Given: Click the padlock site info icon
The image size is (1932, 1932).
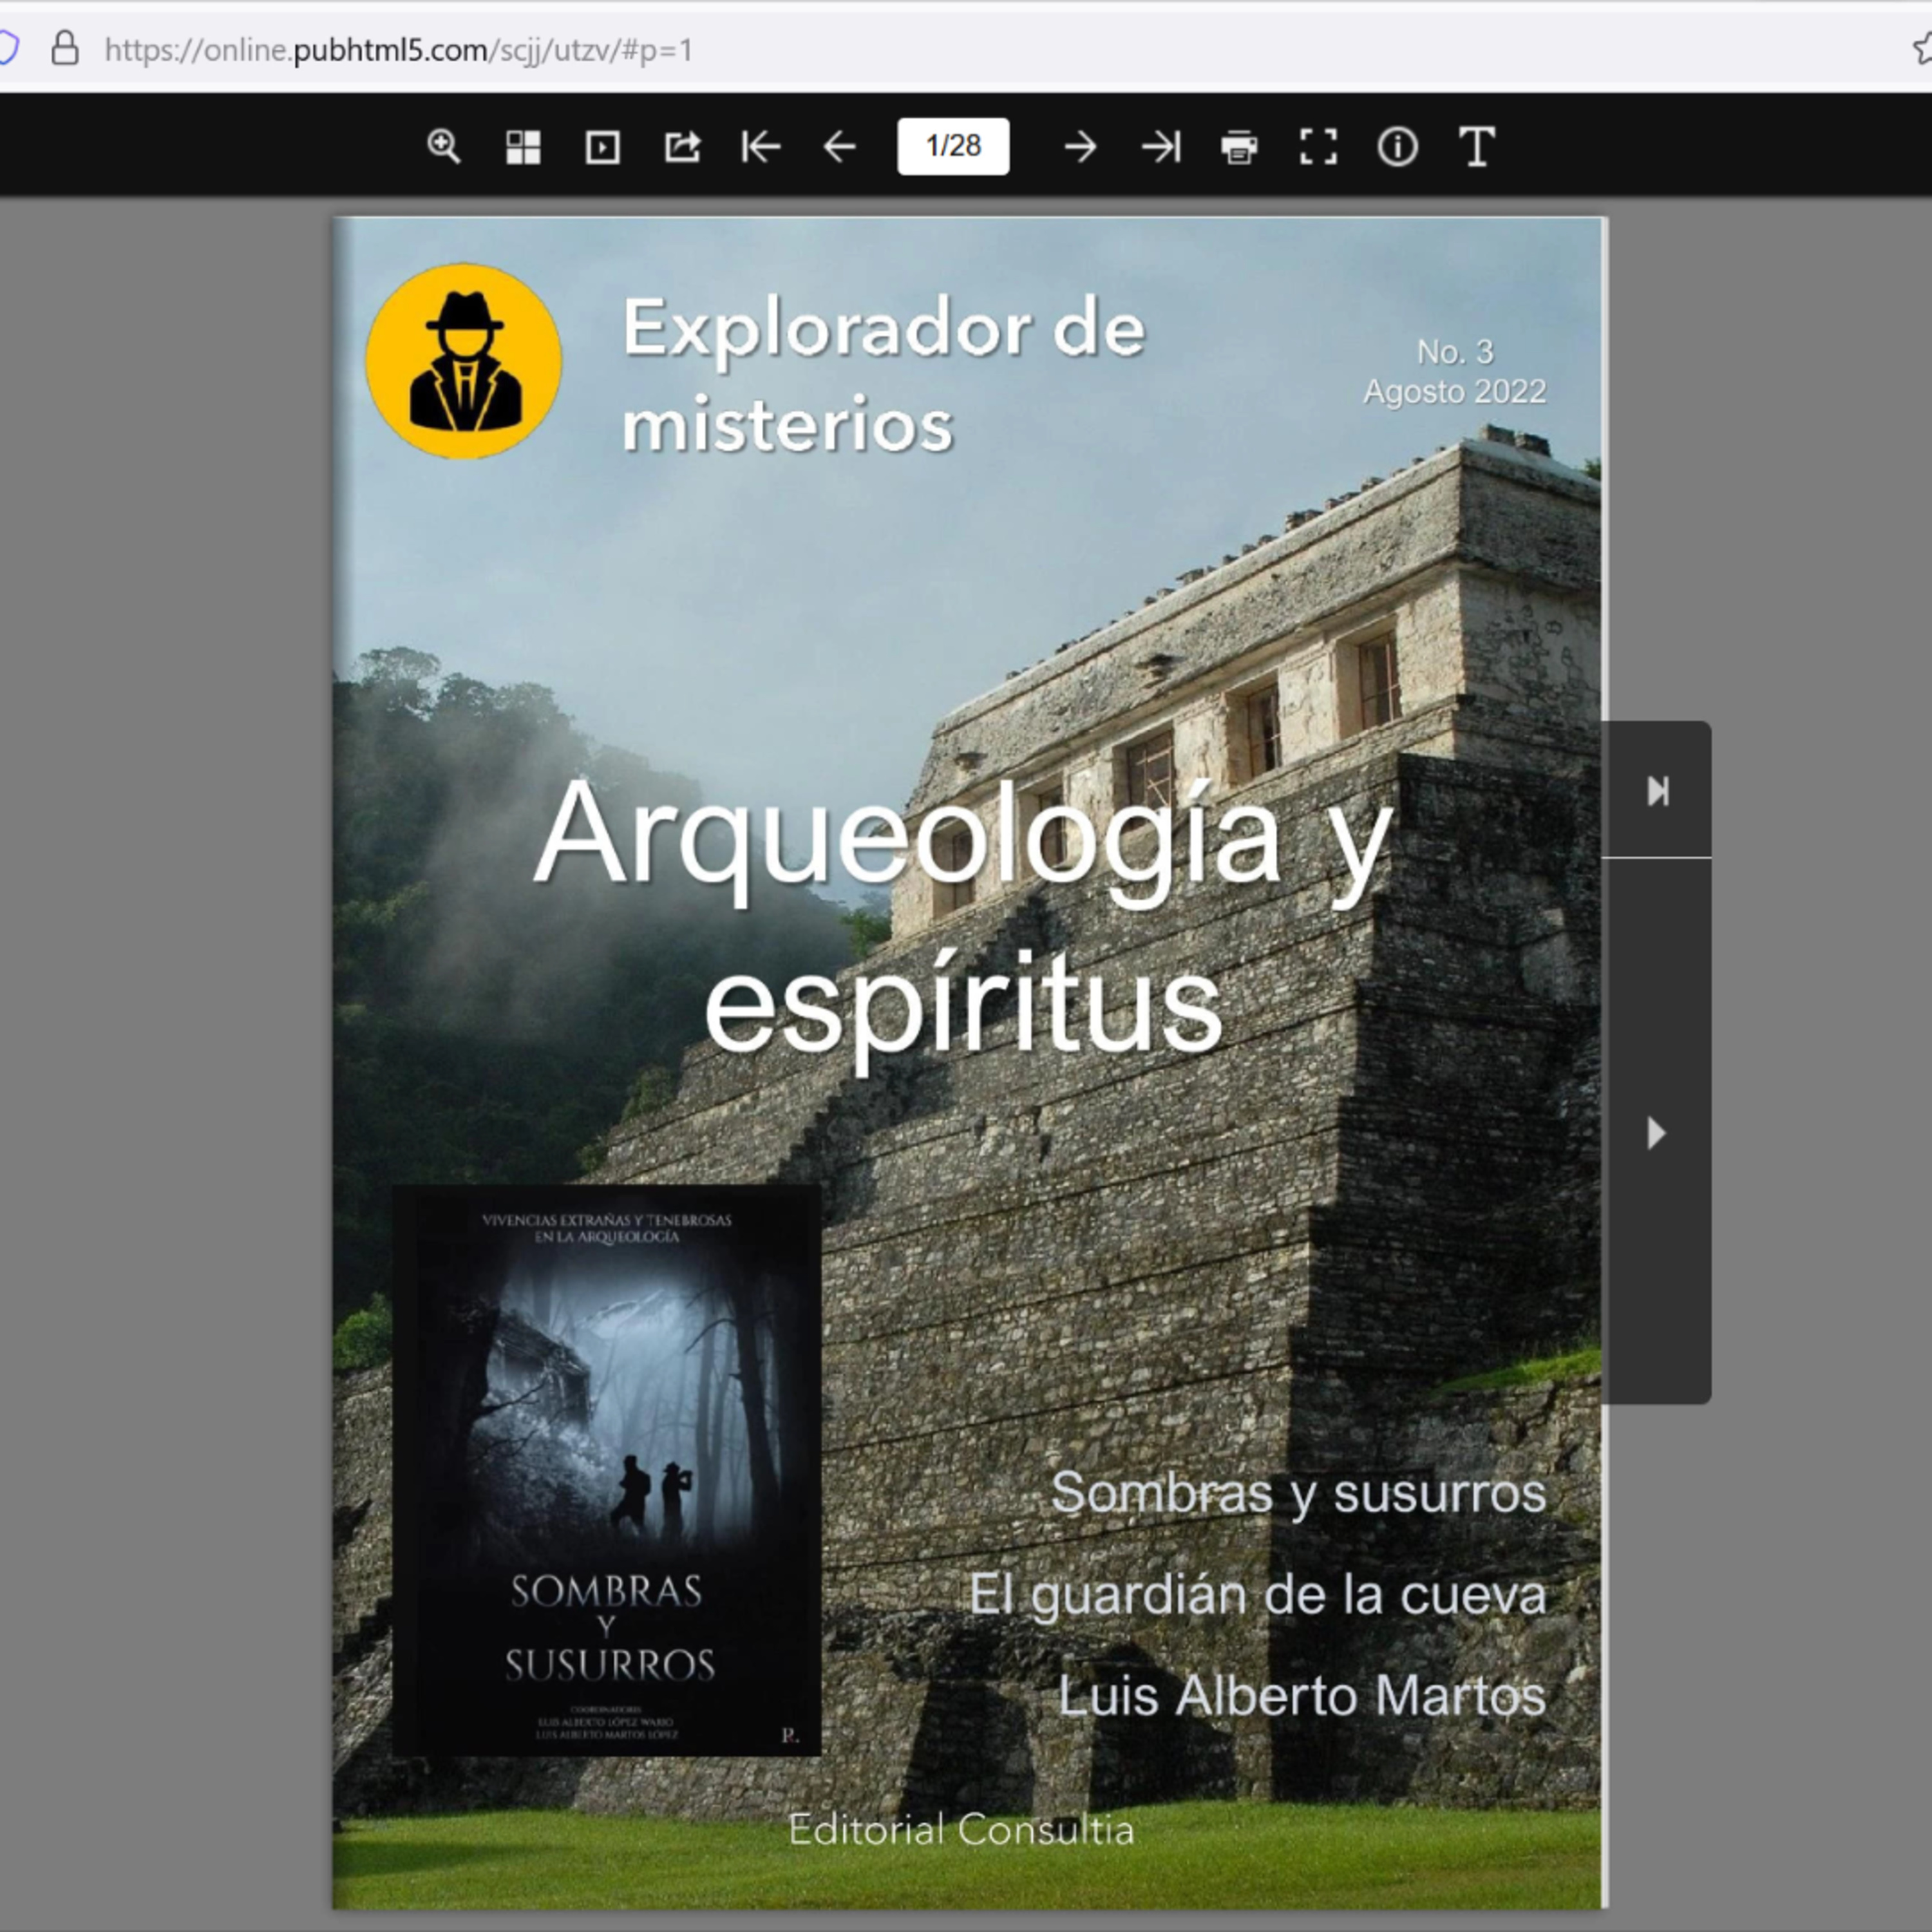Looking at the screenshot, I should 65,48.
